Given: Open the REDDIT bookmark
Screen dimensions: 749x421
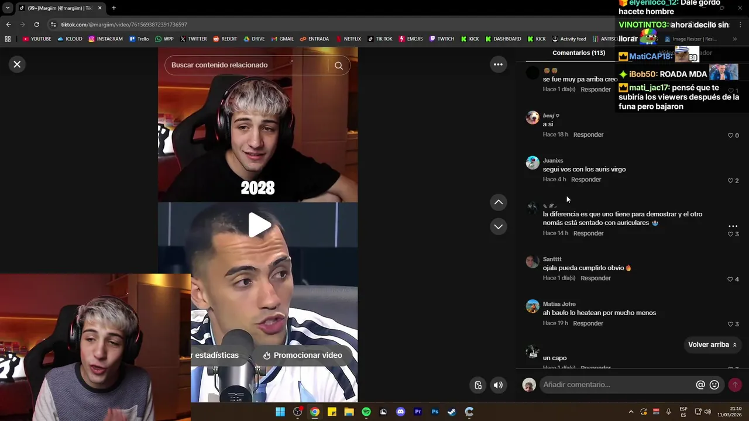Looking at the screenshot, I should pyautogui.click(x=225, y=39).
